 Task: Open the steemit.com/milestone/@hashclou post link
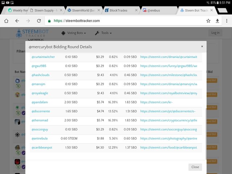[x=169, y=75]
